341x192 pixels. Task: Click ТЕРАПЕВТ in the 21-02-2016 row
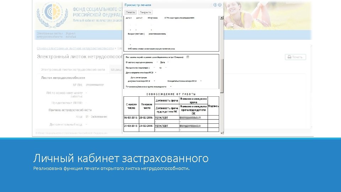point(161,126)
